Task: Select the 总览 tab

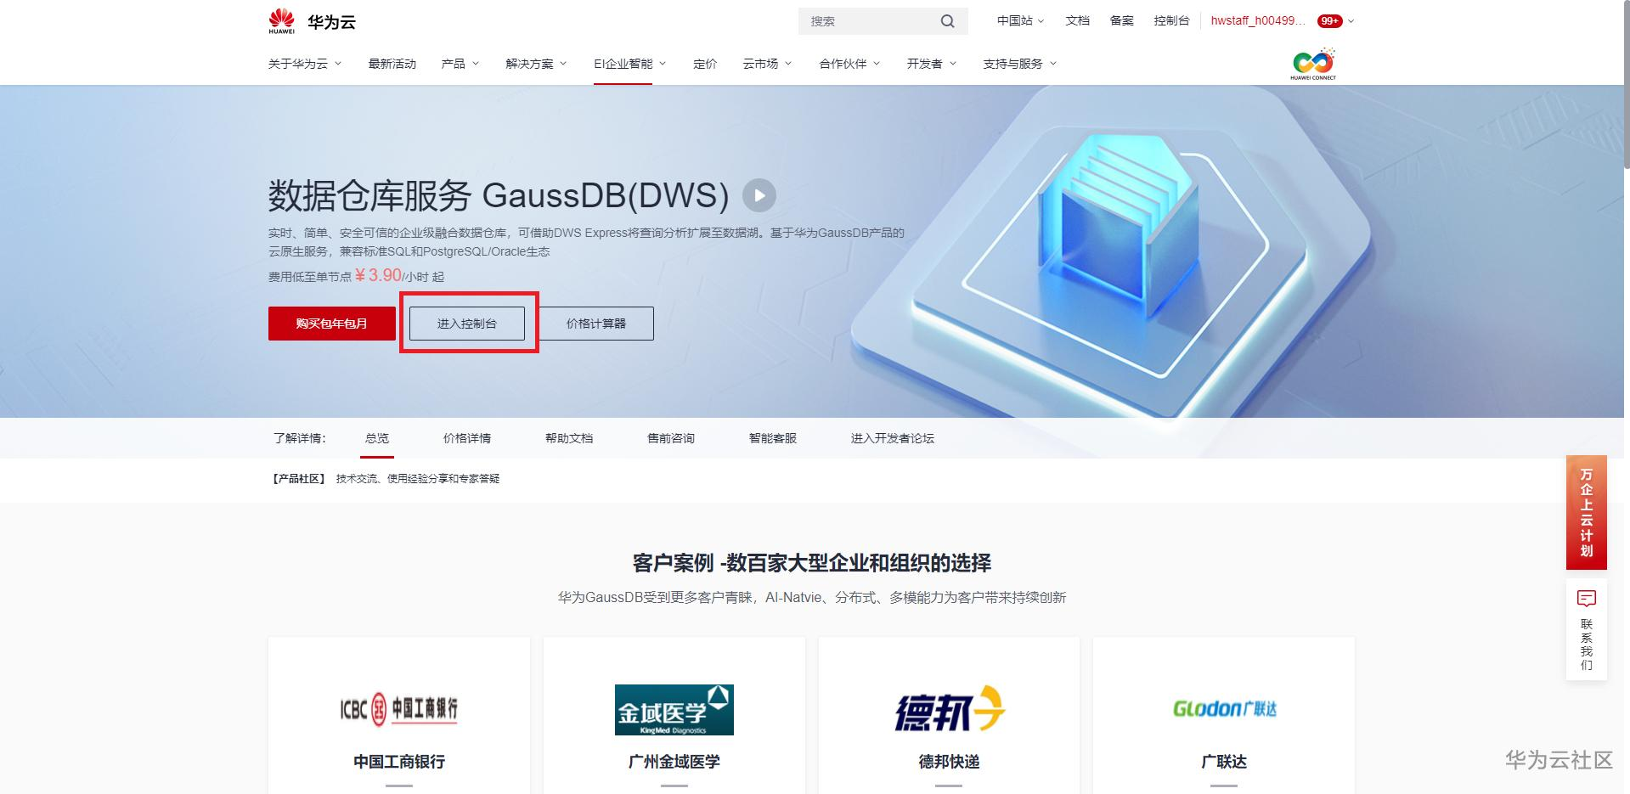Action: (x=377, y=438)
